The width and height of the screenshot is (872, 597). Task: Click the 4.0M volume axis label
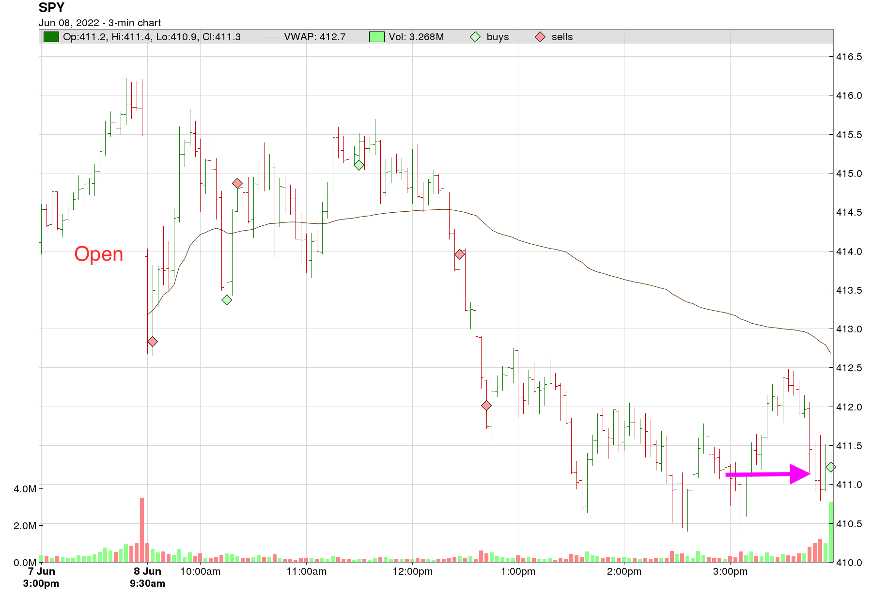(x=25, y=489)
